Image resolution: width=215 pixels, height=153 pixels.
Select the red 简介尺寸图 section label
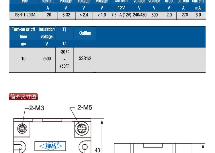point(24,97)
